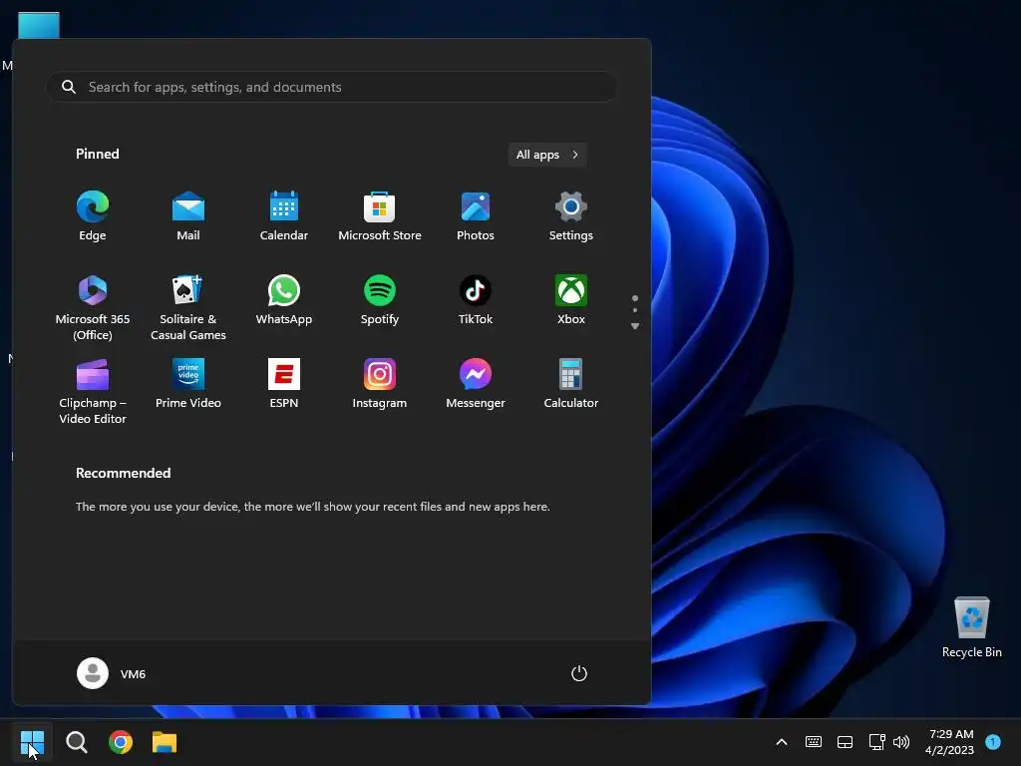Launch Solitaire & Casual Games

click(x=188, y=307)
